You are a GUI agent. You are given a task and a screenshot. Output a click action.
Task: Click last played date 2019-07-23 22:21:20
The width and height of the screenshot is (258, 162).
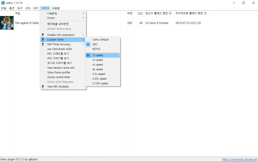[x=188, y=23]
